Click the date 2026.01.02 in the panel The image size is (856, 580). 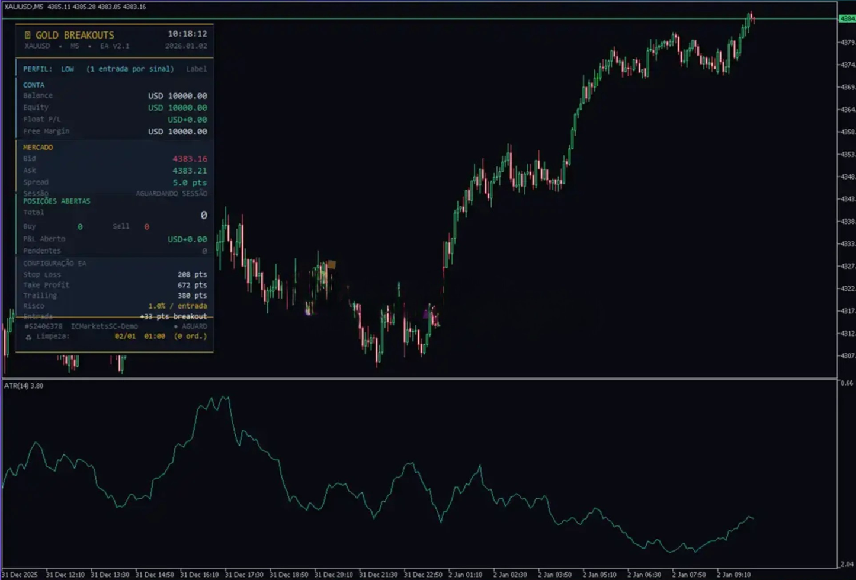pos(186,46)
